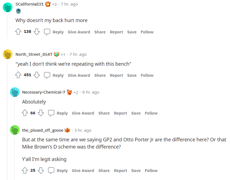Click the Warriors flair icon under SCalifornia831
Viewport: 230px width, 180px height.
coord(18,11)
